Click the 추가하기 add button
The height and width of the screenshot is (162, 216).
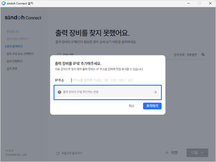pos(152,106)
